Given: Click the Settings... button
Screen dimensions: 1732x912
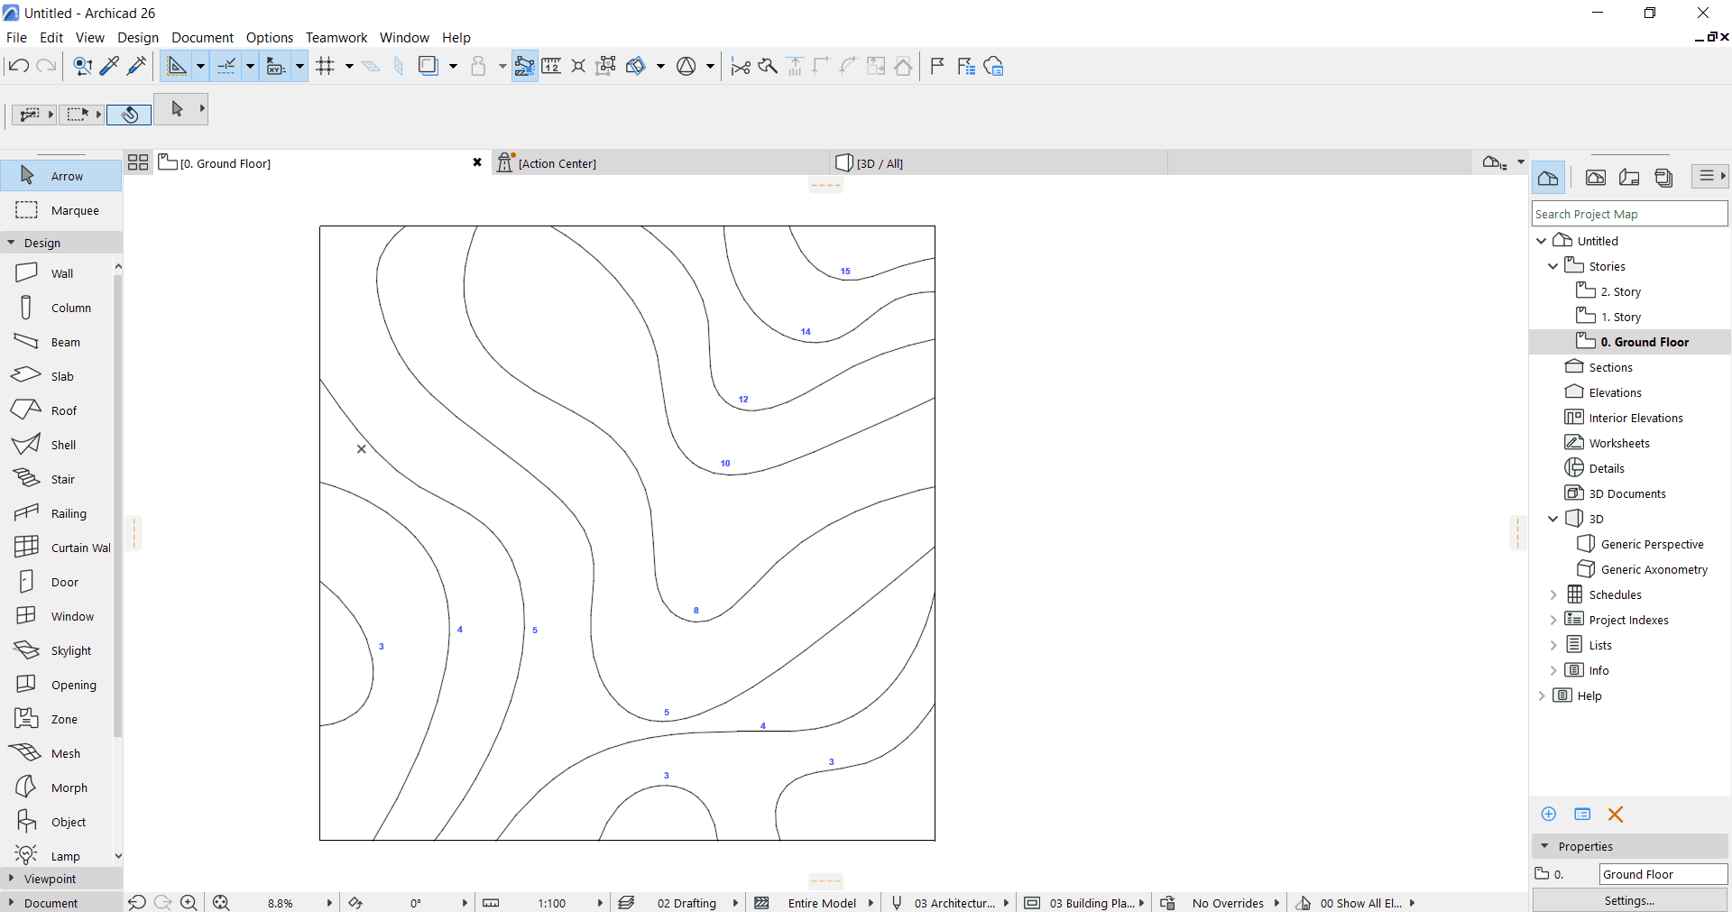Looking at the screenshot, I should [x=1628, y=900].
